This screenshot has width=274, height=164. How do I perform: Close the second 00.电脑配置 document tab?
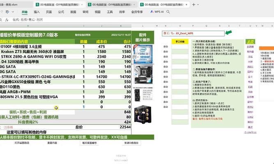click(134, 5)
